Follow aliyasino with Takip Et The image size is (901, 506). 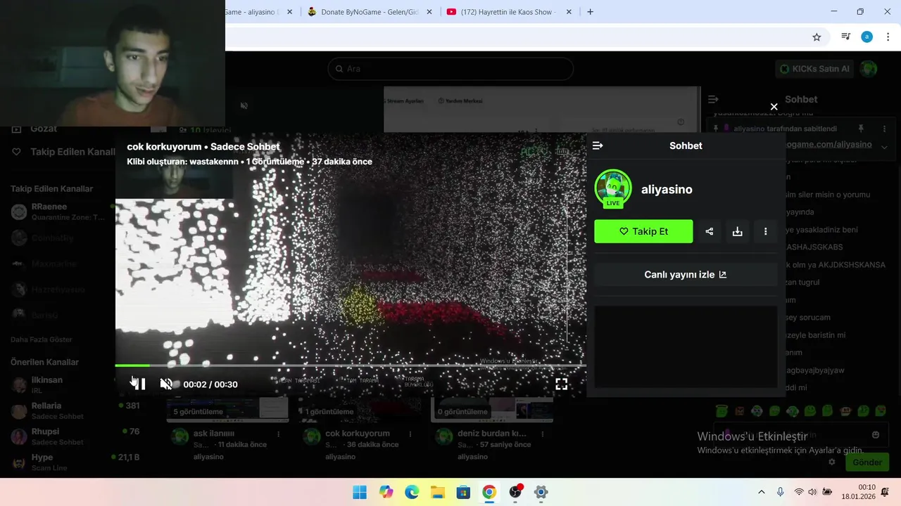643,231
